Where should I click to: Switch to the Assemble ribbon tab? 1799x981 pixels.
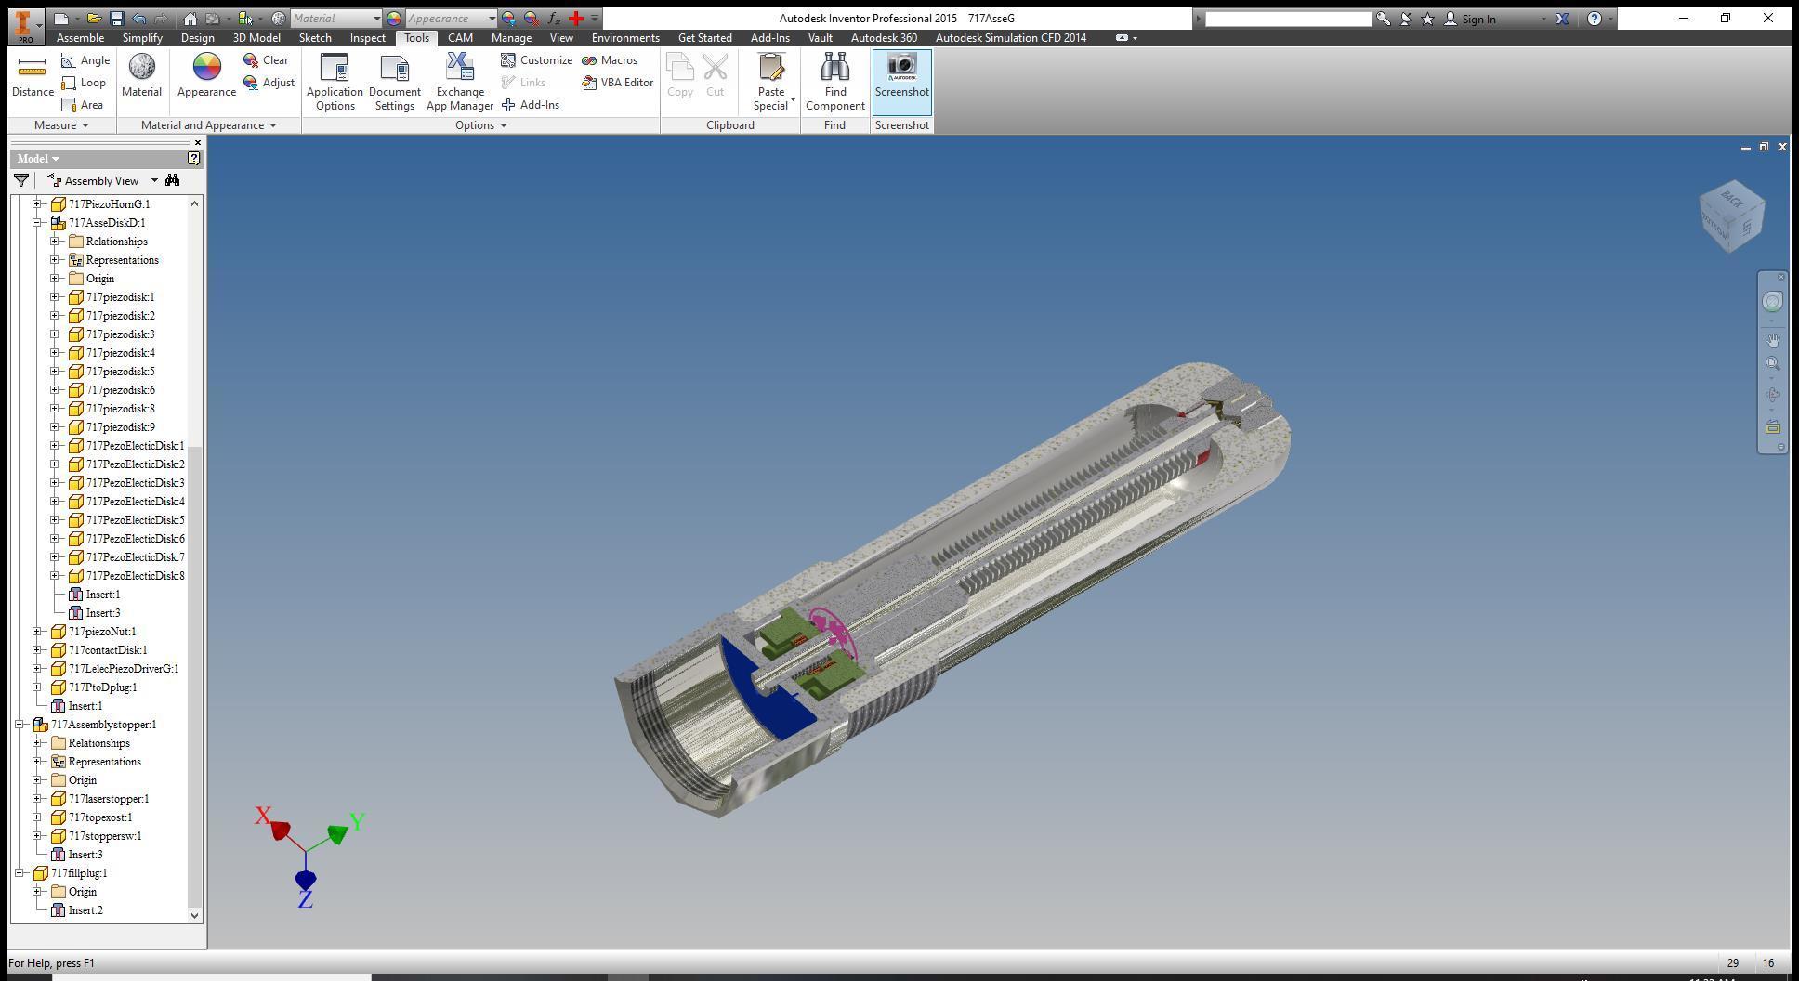tap(80, 38)
